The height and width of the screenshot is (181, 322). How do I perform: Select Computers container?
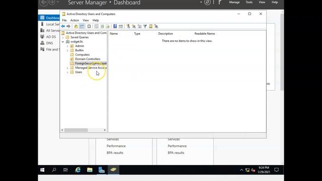[82, 55]
